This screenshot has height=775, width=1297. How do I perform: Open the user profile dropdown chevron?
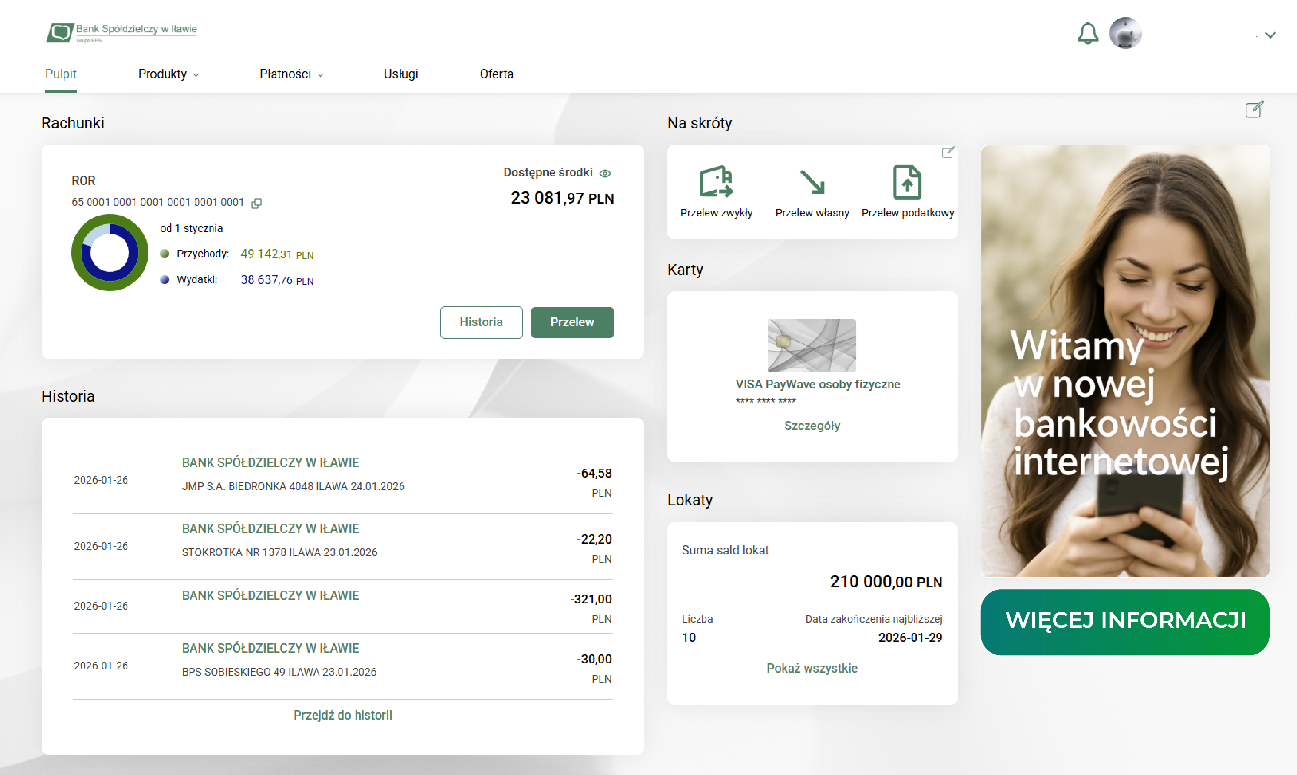point(1270,35)
